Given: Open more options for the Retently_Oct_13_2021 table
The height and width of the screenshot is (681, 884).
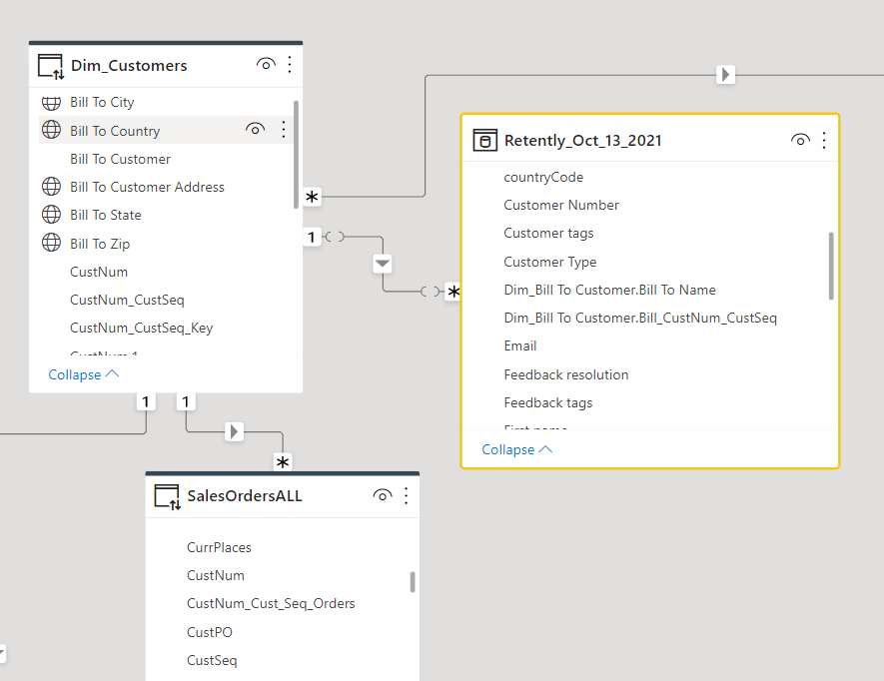Looking at the screenshot, I should coord(824,140).
